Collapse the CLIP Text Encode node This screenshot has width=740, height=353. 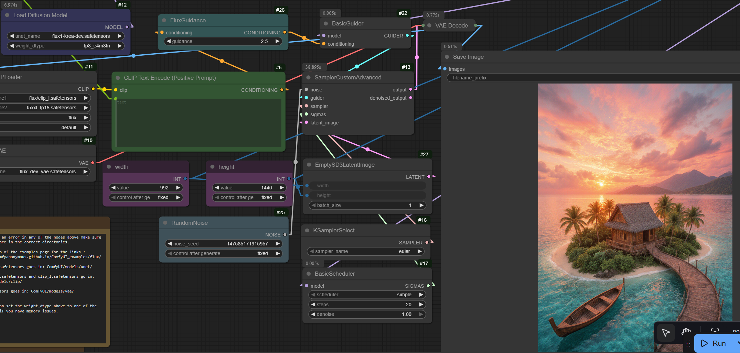coord(118,78)
